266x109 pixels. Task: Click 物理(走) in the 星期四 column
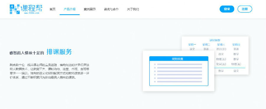(236, 64)
